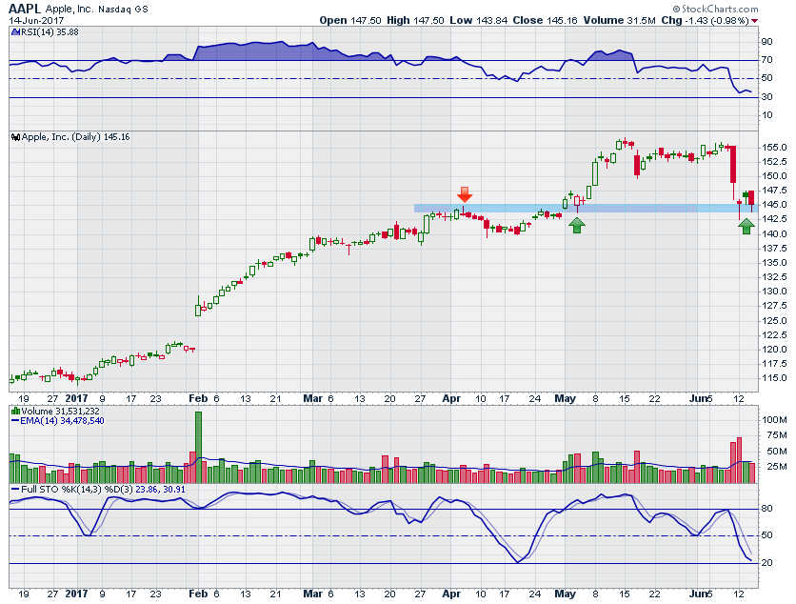
Task: Click the RSI(14) 35.88 label
Action: (x=50, y=32)
